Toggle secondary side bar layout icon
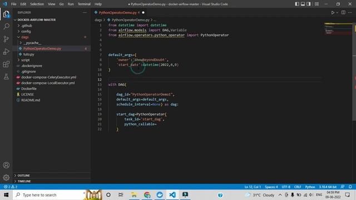Viewport: 356px width, 200px height. click(x=309, y=4)
